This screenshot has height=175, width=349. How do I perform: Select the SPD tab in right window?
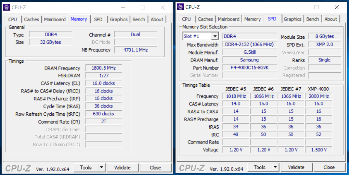(x=272, y=19)
